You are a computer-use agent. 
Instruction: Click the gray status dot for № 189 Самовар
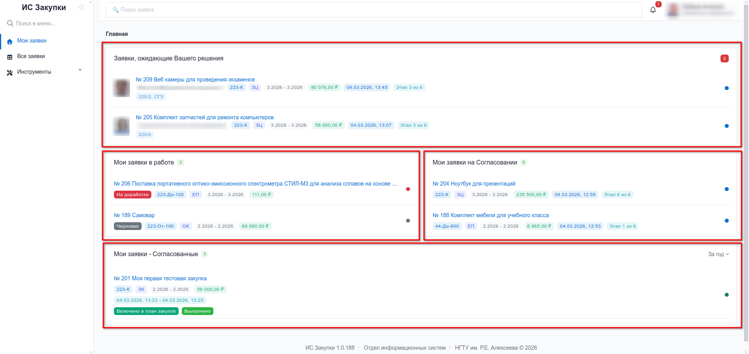click(x=408, y=221)
